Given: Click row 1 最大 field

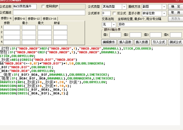Looking at the screenshot, I should (45, 28).
